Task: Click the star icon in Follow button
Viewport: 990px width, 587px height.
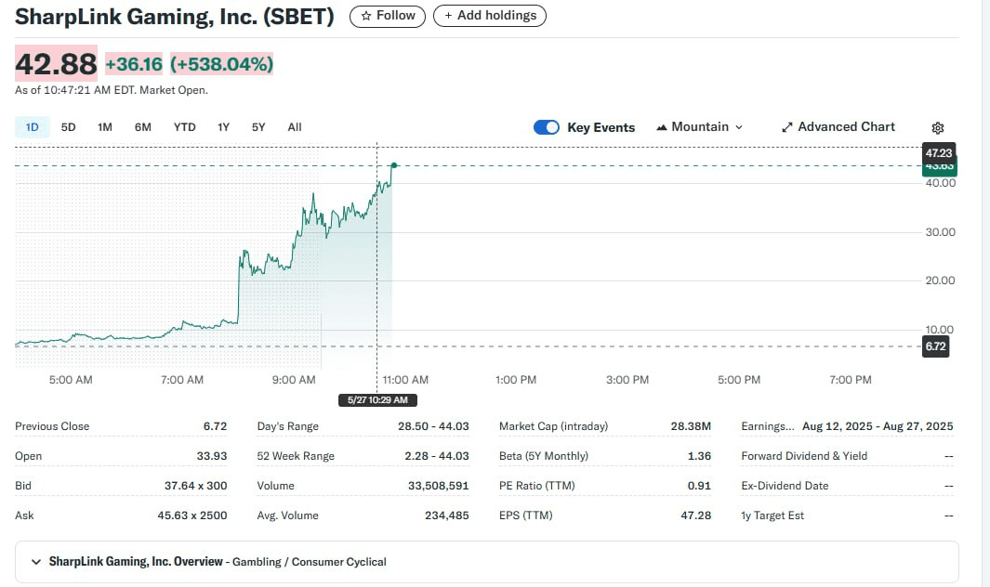Action: [366, 16]
